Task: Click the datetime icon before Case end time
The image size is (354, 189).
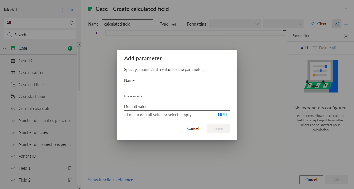Action: (13, 85)
